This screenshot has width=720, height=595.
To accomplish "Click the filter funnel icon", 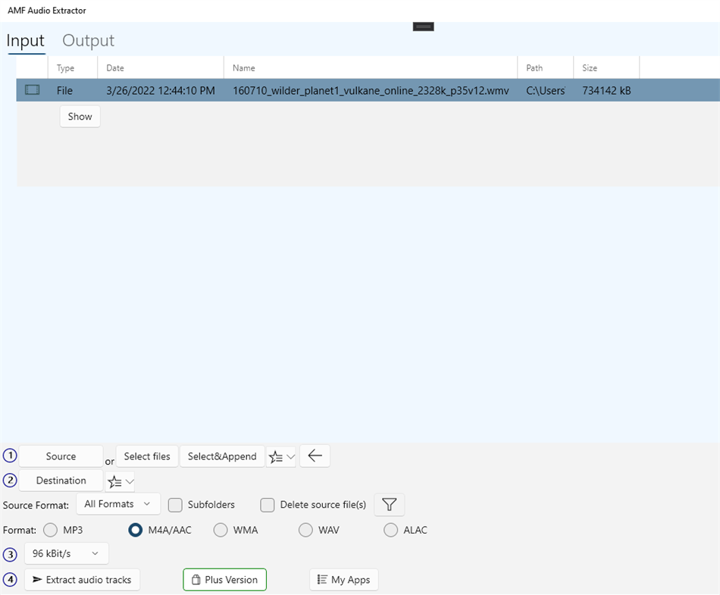I will [x=389, y=504].
